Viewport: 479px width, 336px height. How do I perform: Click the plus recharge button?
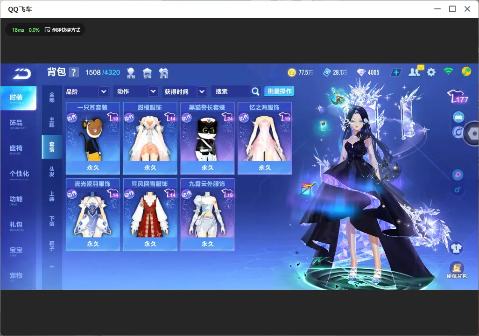[x=395, y=72]
